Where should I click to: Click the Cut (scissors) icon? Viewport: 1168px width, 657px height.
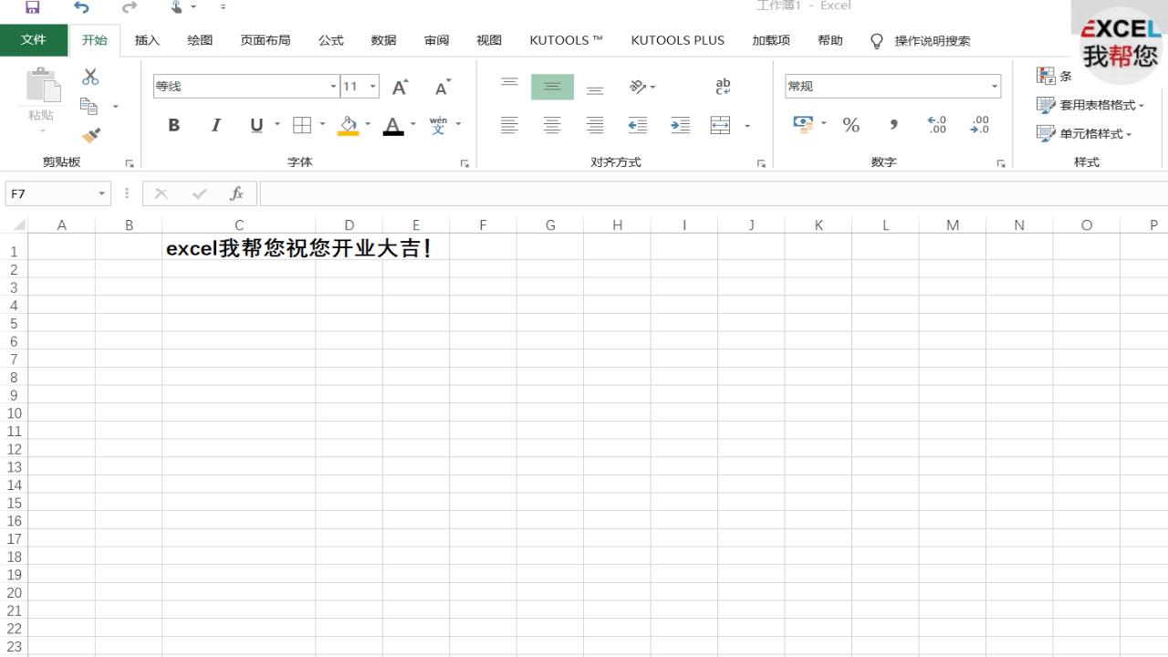(89, 78)
